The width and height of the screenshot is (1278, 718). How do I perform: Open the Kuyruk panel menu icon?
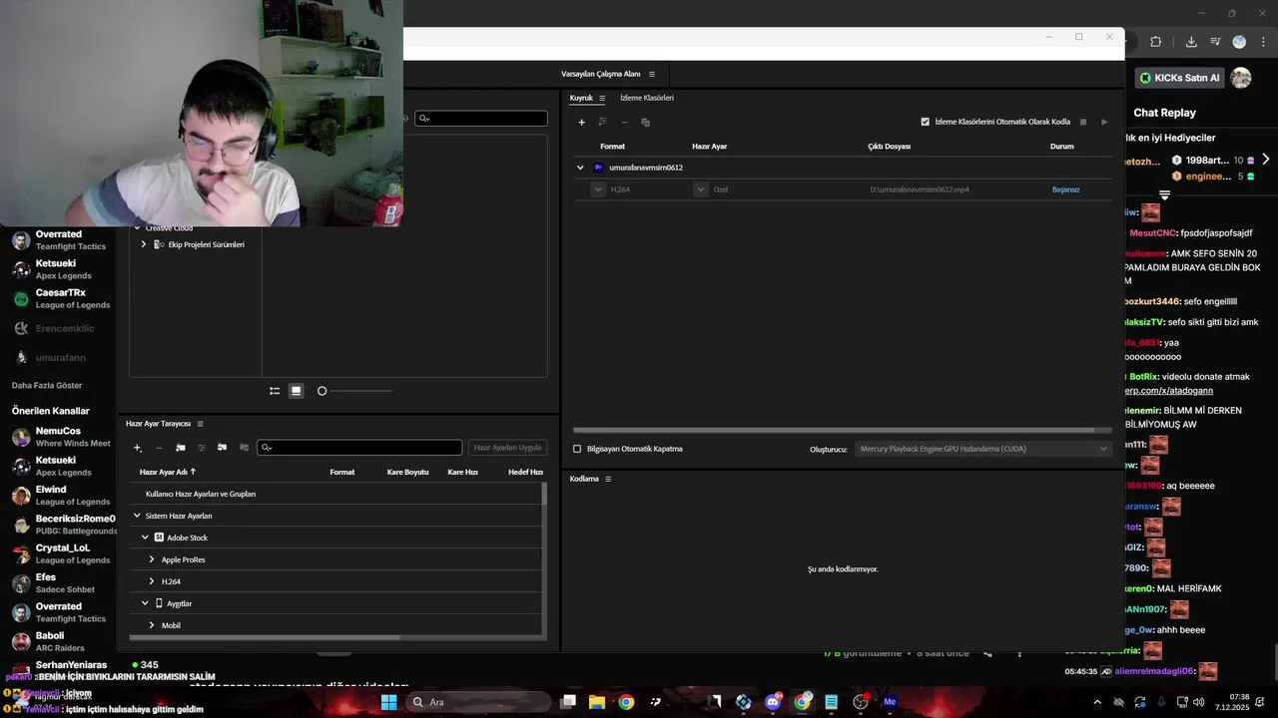(x=602, y=98)
